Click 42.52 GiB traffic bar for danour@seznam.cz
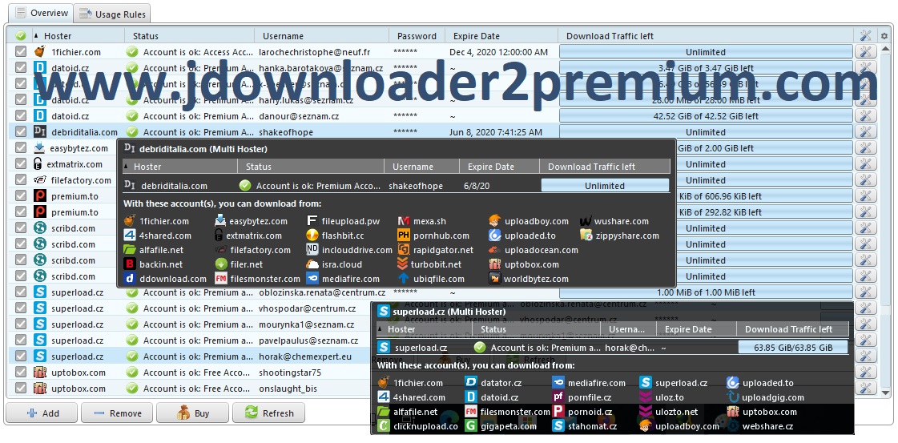Viewport: 898px width, 443px height. point(706,116)
